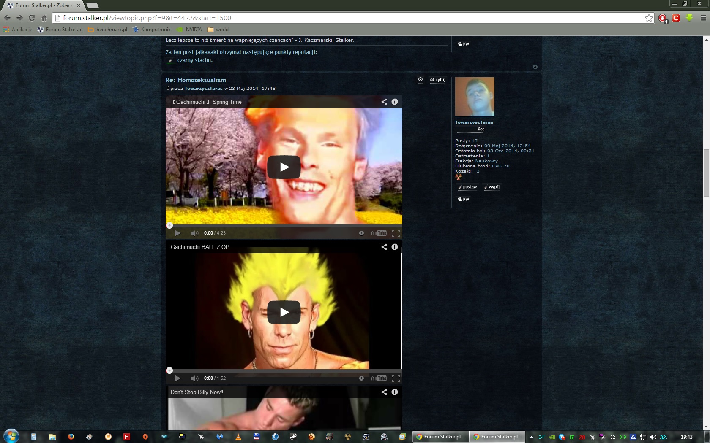Send private message via lower PW button
Image resolution: width=710 pixels, height=443 pixels.
pyautogui.click(x=464, y=199)
